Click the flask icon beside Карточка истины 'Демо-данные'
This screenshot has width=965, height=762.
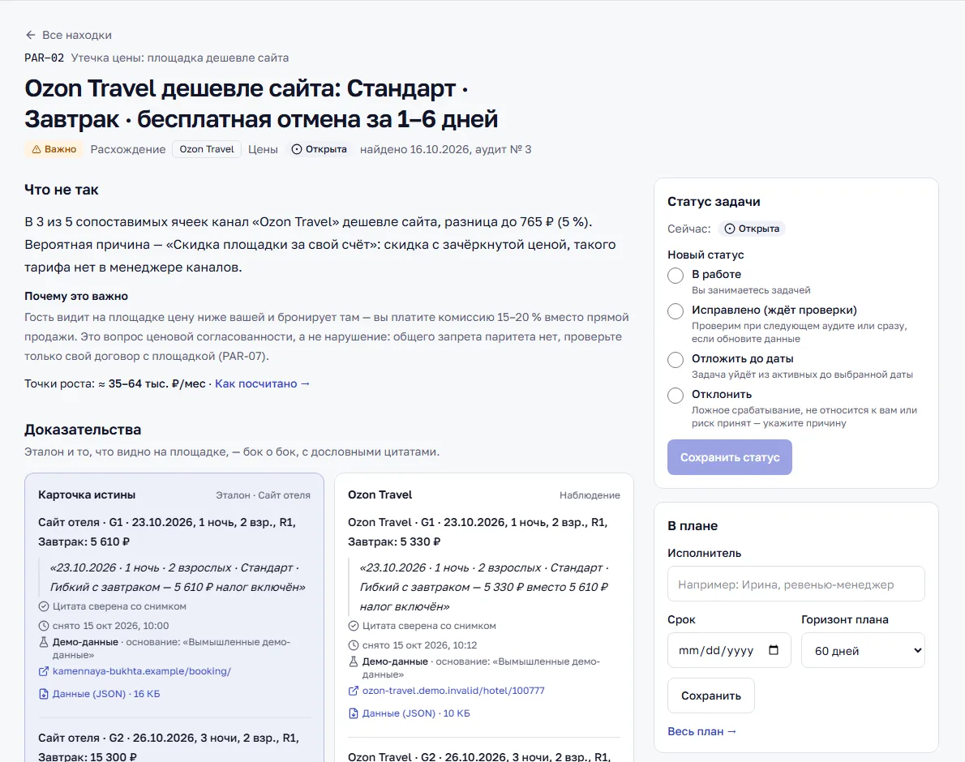tap(44, 642)
